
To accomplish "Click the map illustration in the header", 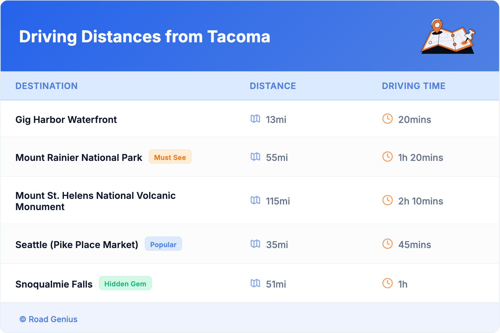I will click(x=448, y=36).
